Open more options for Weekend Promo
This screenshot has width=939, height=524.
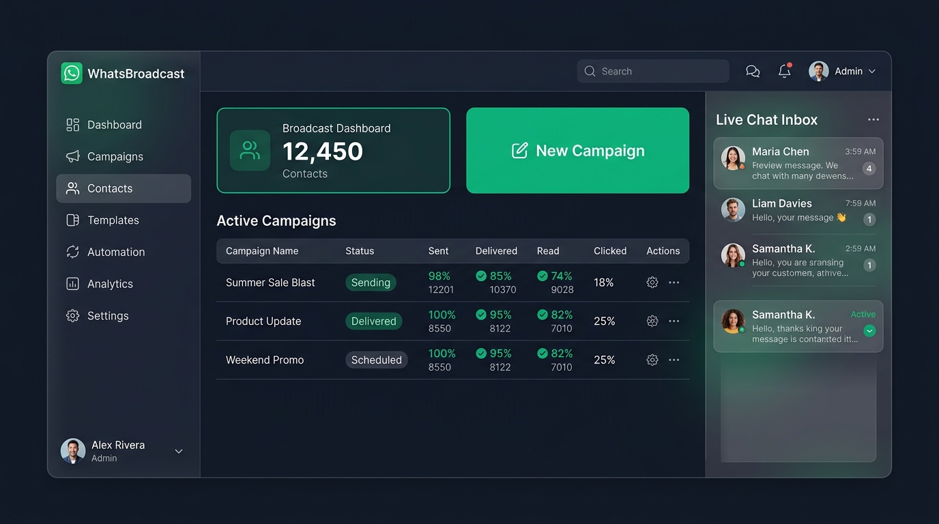674,360
